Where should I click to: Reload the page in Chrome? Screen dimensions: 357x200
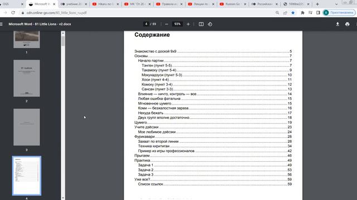(x=13, y=13)
